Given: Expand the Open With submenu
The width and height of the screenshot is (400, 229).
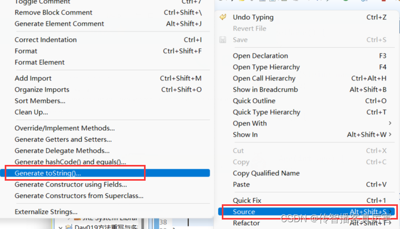Looking at the screenshot, I should tap(306, 123).
